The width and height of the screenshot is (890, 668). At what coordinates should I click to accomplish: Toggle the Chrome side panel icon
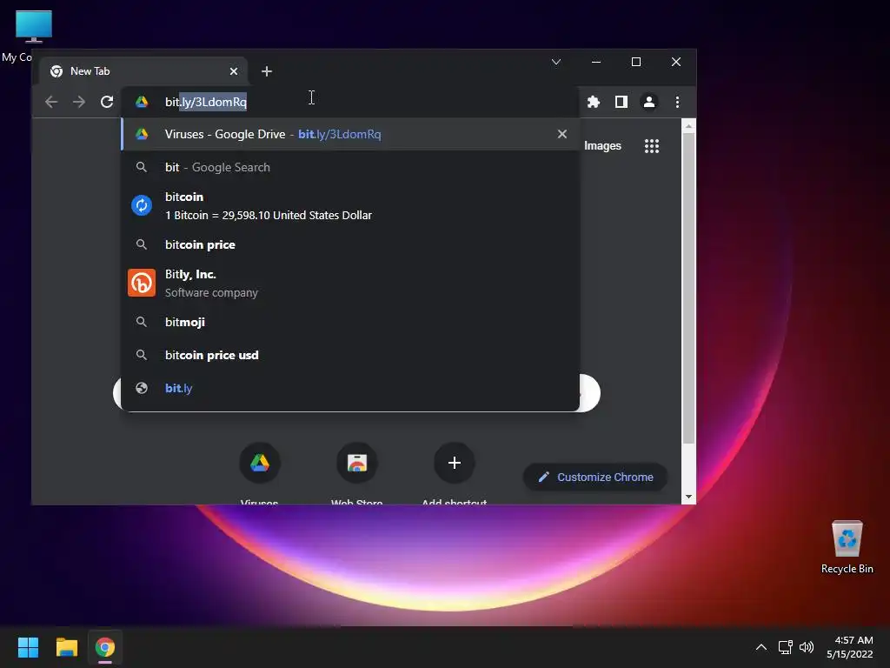621,102
